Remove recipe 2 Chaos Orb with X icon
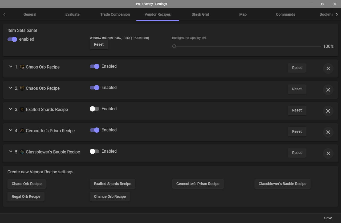Image resolution: width=341 pixels, height=223 pixels. [x=328, y=90]
